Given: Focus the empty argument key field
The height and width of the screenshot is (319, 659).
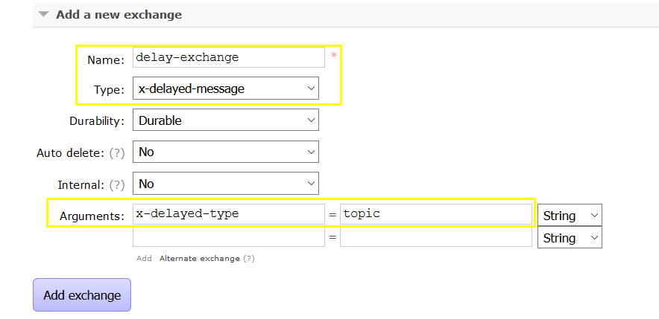Looking at the screenshot, I should 228,237.
